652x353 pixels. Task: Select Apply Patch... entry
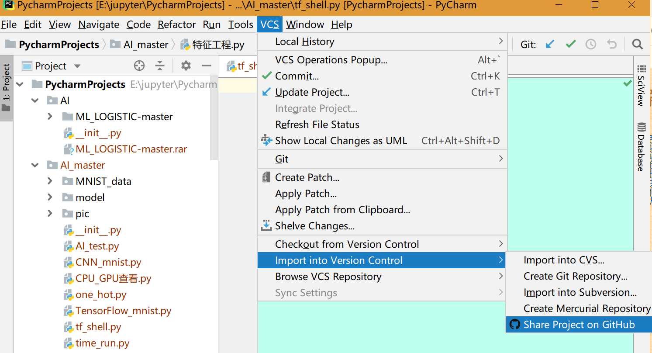pos(382,194)
